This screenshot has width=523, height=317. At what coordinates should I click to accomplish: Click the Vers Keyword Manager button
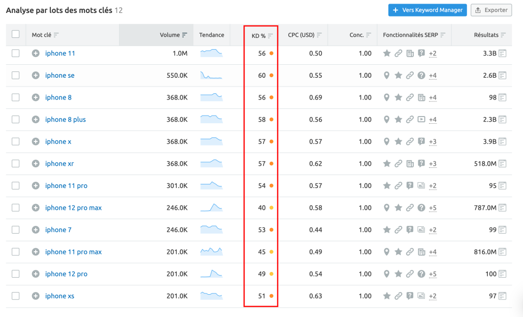tap(427, 10)
